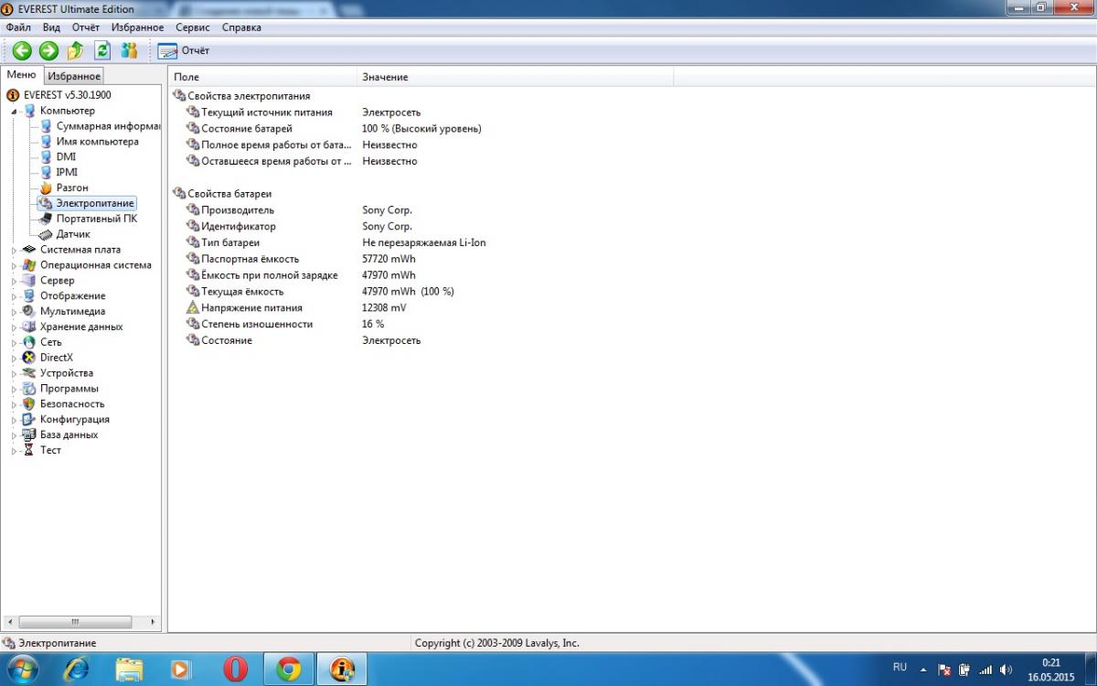Click the green Forward arrow toolbar button

click(x=48, y=51)
